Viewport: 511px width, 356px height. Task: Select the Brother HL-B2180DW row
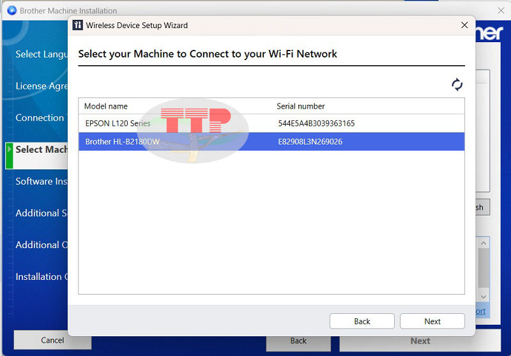coord(271,141)
